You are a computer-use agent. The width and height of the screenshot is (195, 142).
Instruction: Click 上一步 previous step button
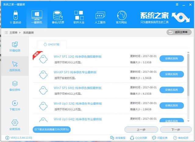141,130
